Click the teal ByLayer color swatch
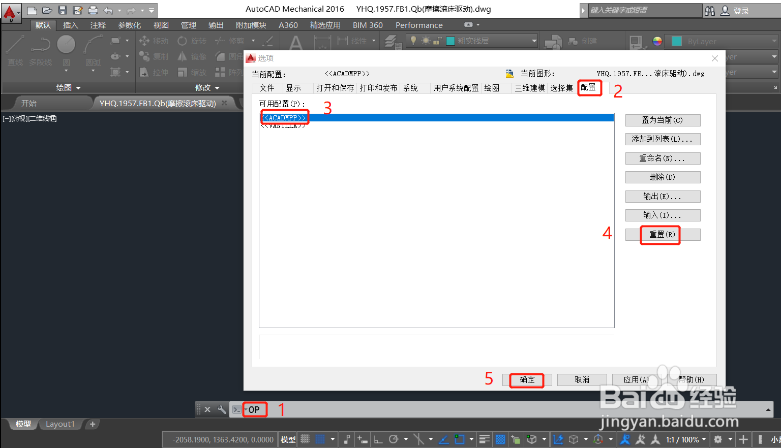 [x=677, y=41]
